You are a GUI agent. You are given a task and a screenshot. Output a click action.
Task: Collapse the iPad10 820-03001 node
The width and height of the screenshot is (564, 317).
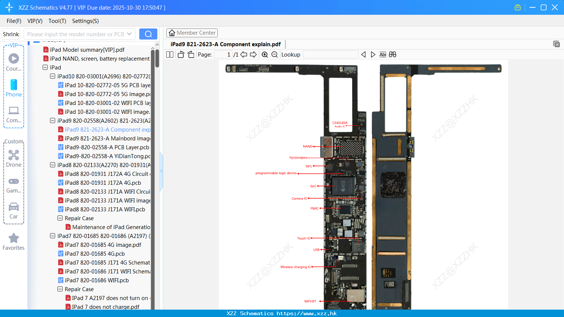tap(53, 76)
